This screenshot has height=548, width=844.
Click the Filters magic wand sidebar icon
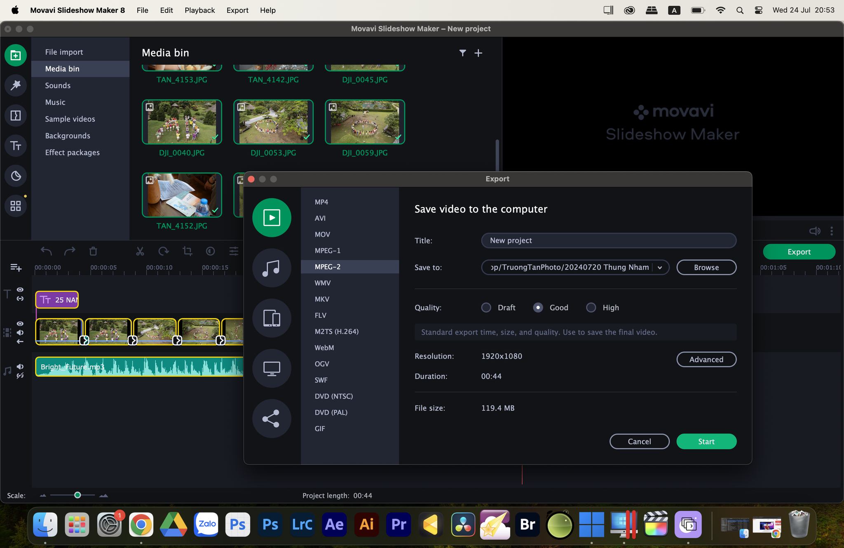click(x=16, y=85)
